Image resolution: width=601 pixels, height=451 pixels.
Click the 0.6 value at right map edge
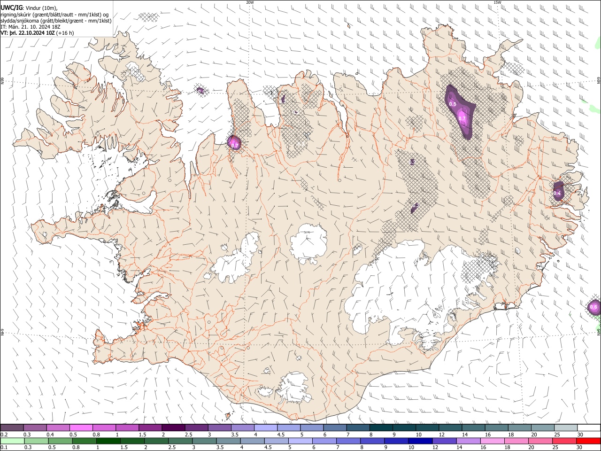pyautogui.click(x=593, y=307)
